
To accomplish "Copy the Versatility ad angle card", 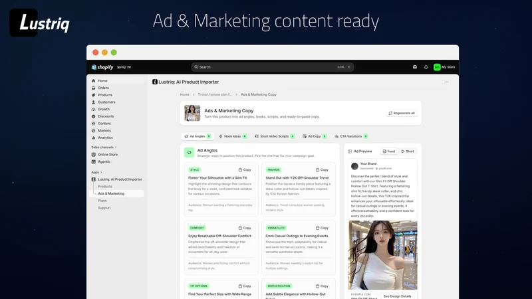I will (x=322, y=228).
